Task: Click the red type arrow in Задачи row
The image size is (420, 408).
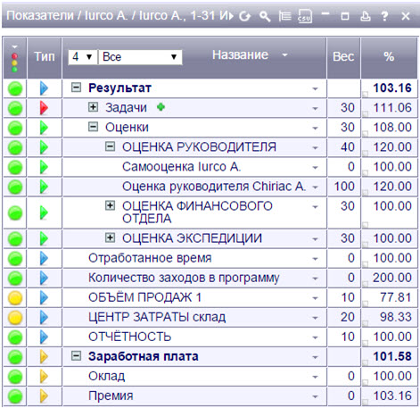Action: click(x=44, y=108)
